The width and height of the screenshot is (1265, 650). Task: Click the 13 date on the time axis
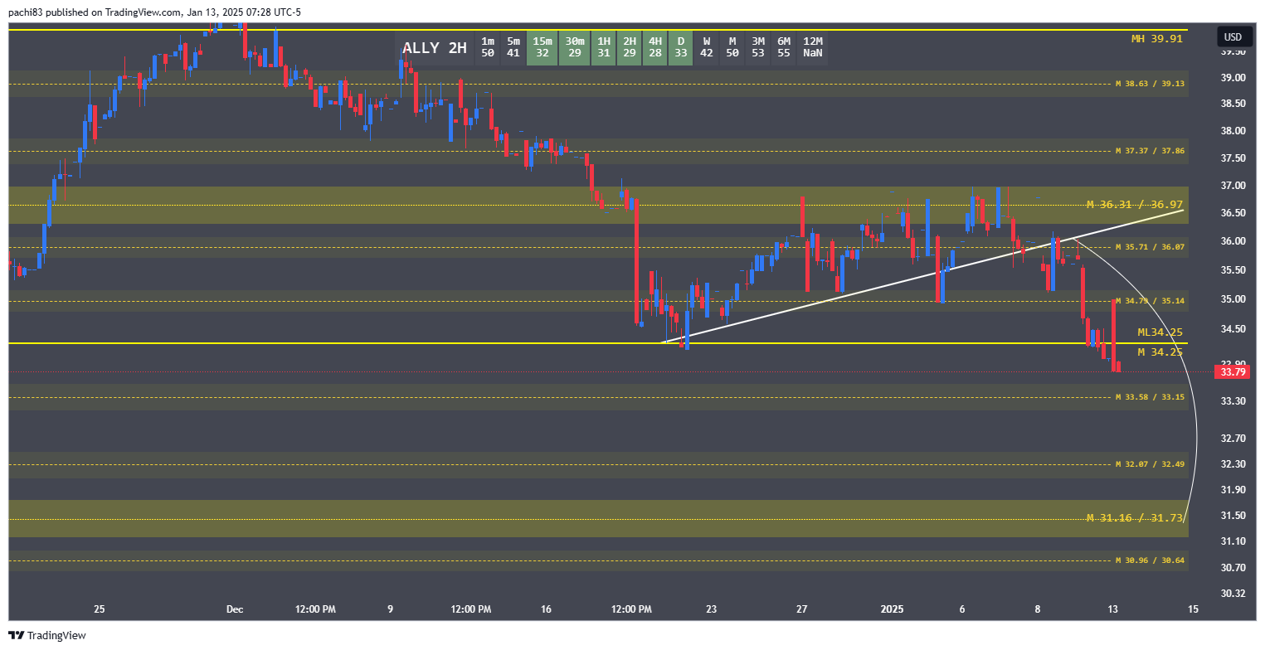pos(1113,609)
